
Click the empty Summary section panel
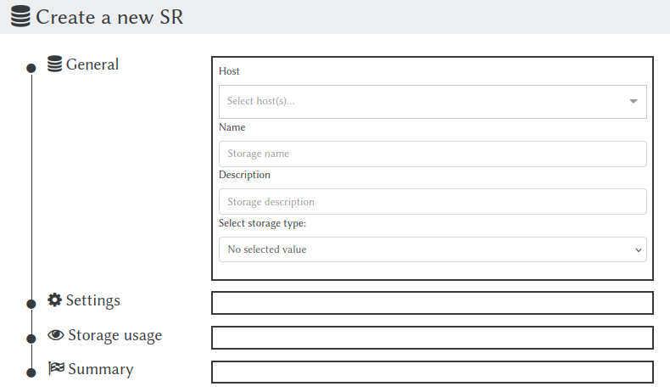[433, 372]
